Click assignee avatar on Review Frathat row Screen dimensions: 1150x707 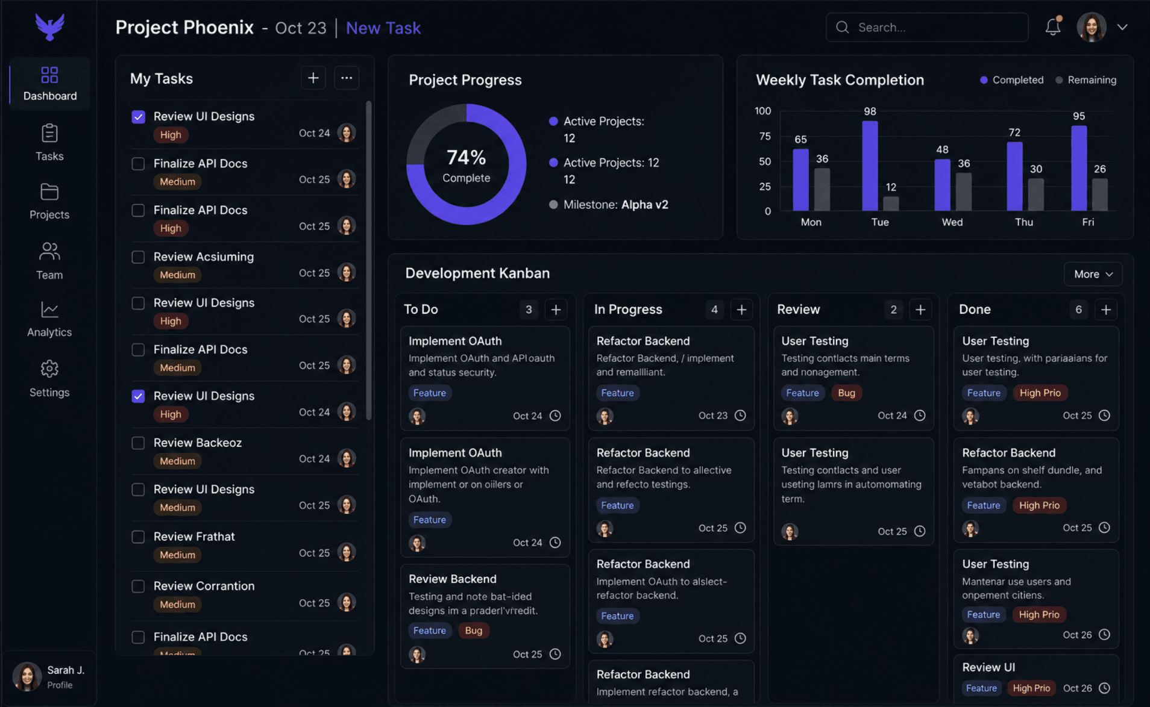pos(347,552)
